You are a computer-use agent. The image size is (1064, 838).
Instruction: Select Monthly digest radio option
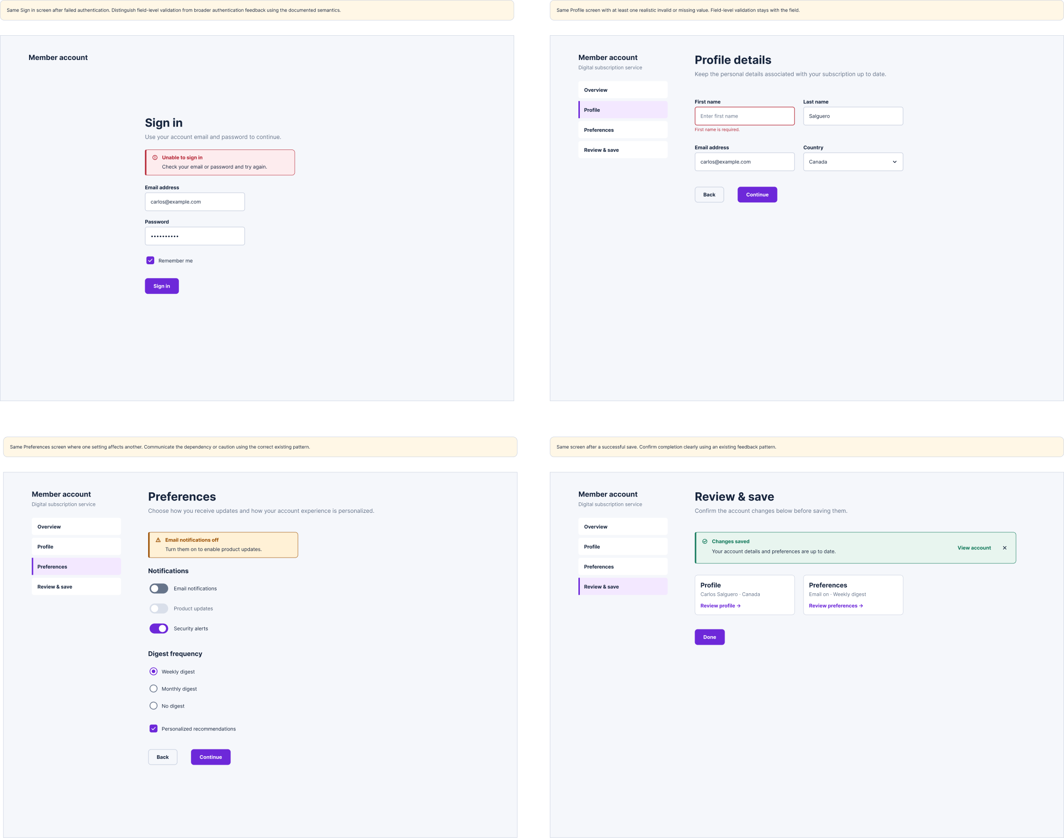click(x=154, y=688)
